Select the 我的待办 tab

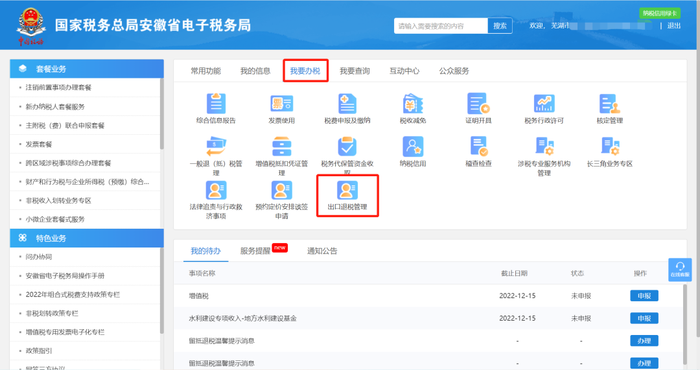click(206, 251)
